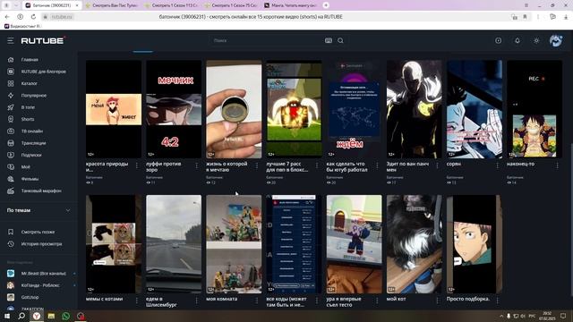Click the Моё icon in sidebar
573x322 pixels.
(11, 167)
